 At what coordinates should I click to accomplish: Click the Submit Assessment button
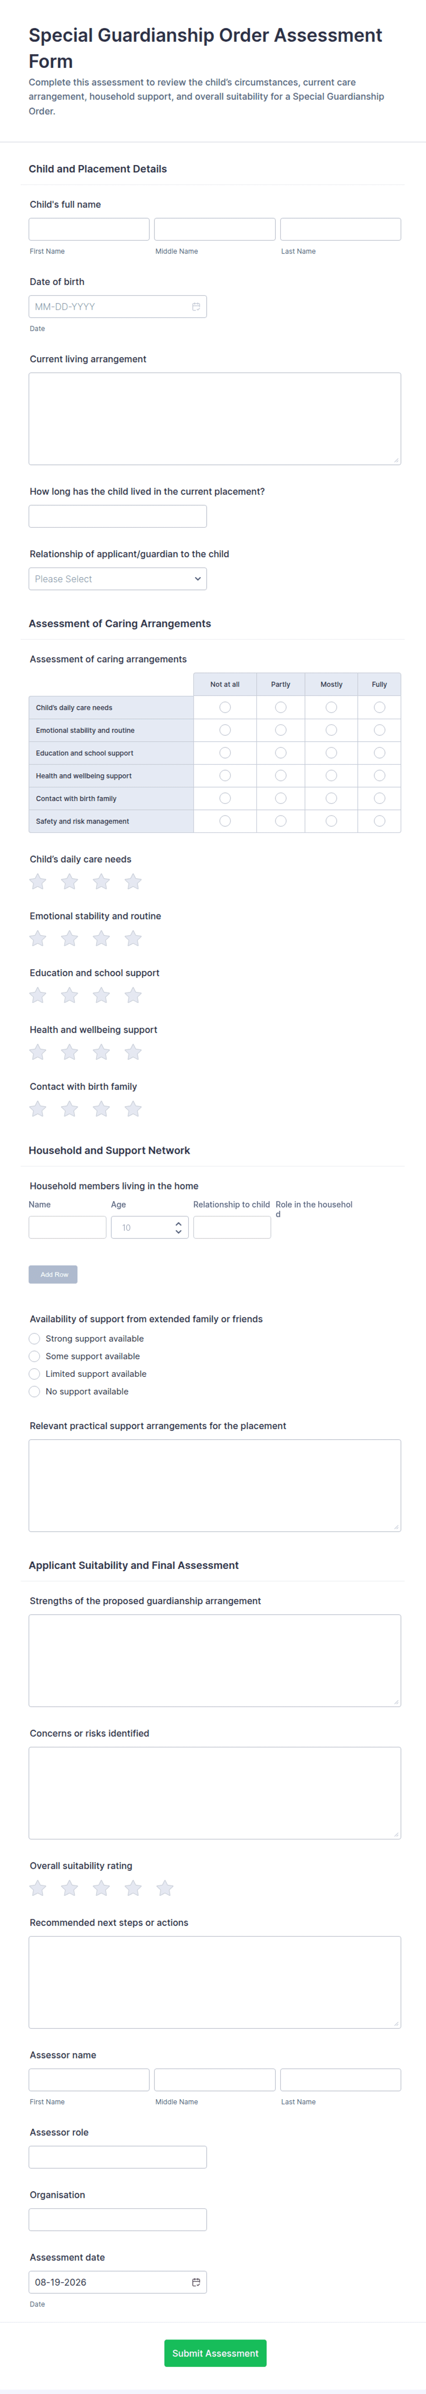pos(215,2352)
